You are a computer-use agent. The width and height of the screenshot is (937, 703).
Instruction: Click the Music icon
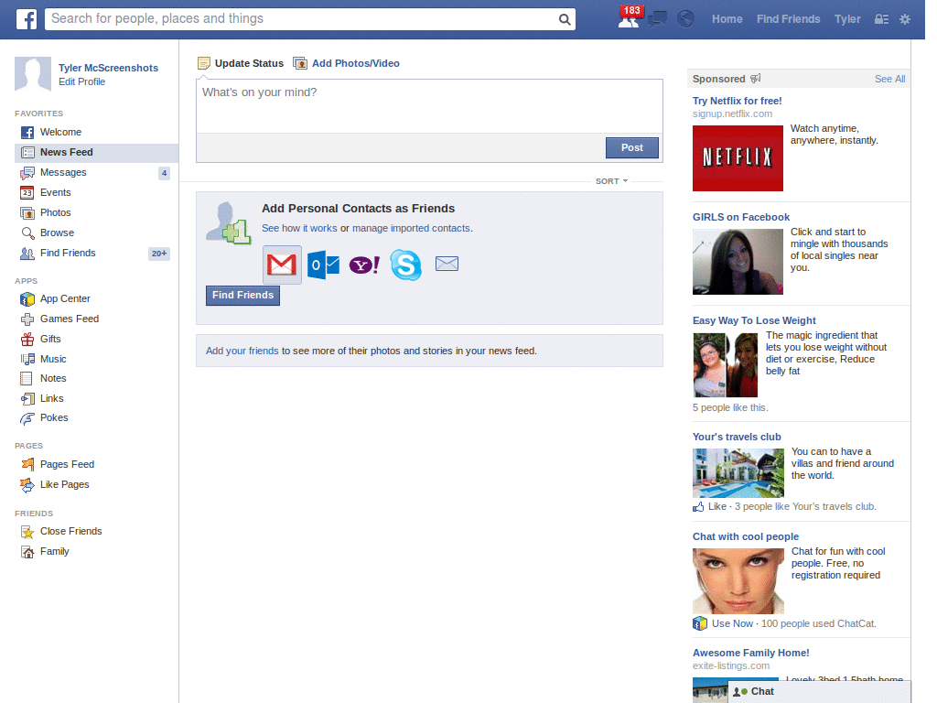click(x=27, y=359)
